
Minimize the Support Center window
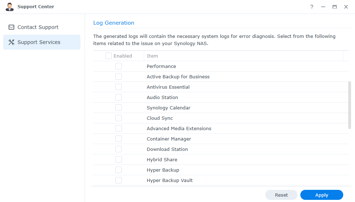pos(323,7)
